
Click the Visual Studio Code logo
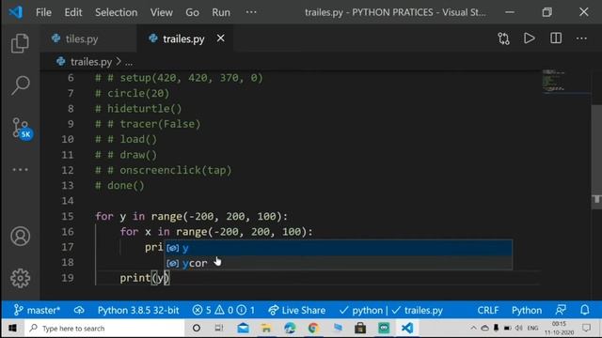[x=15, y=12]
